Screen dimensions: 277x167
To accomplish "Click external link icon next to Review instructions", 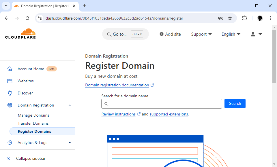I will click(x=139, y=114).
